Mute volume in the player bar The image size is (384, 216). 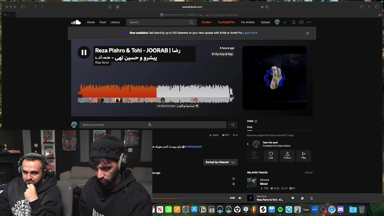[240, 198]
